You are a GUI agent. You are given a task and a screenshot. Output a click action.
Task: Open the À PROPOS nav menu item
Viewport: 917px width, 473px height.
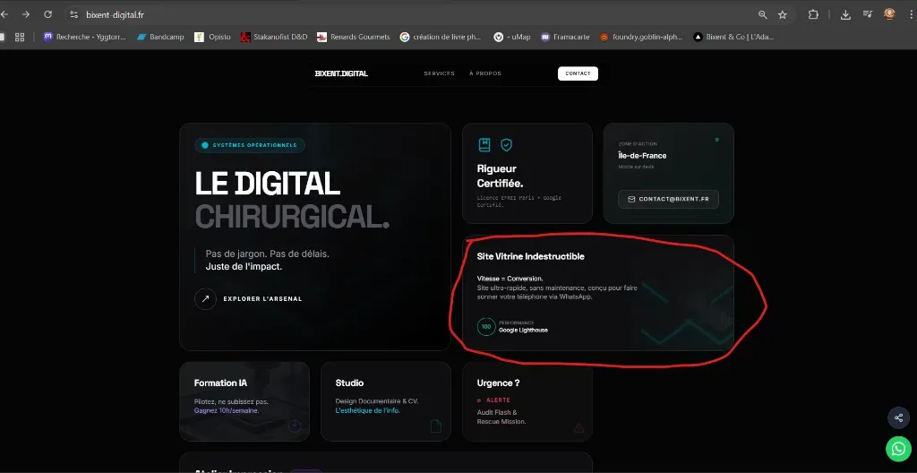tap(484, 73)
